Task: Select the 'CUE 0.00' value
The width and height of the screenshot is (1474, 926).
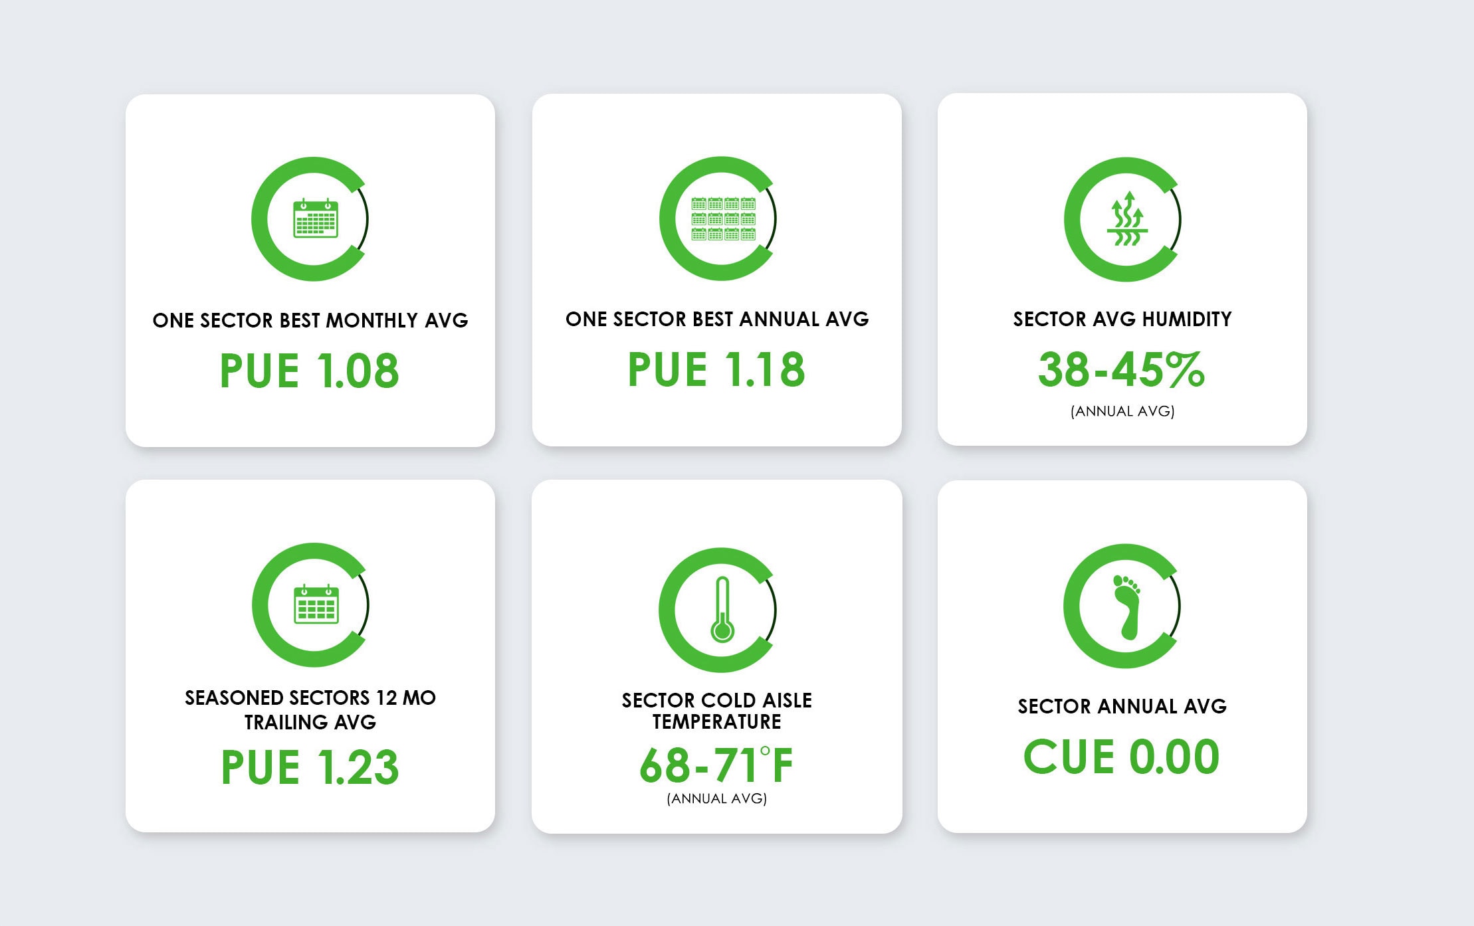Action: pyautogui.click(x=1122, y=757)
